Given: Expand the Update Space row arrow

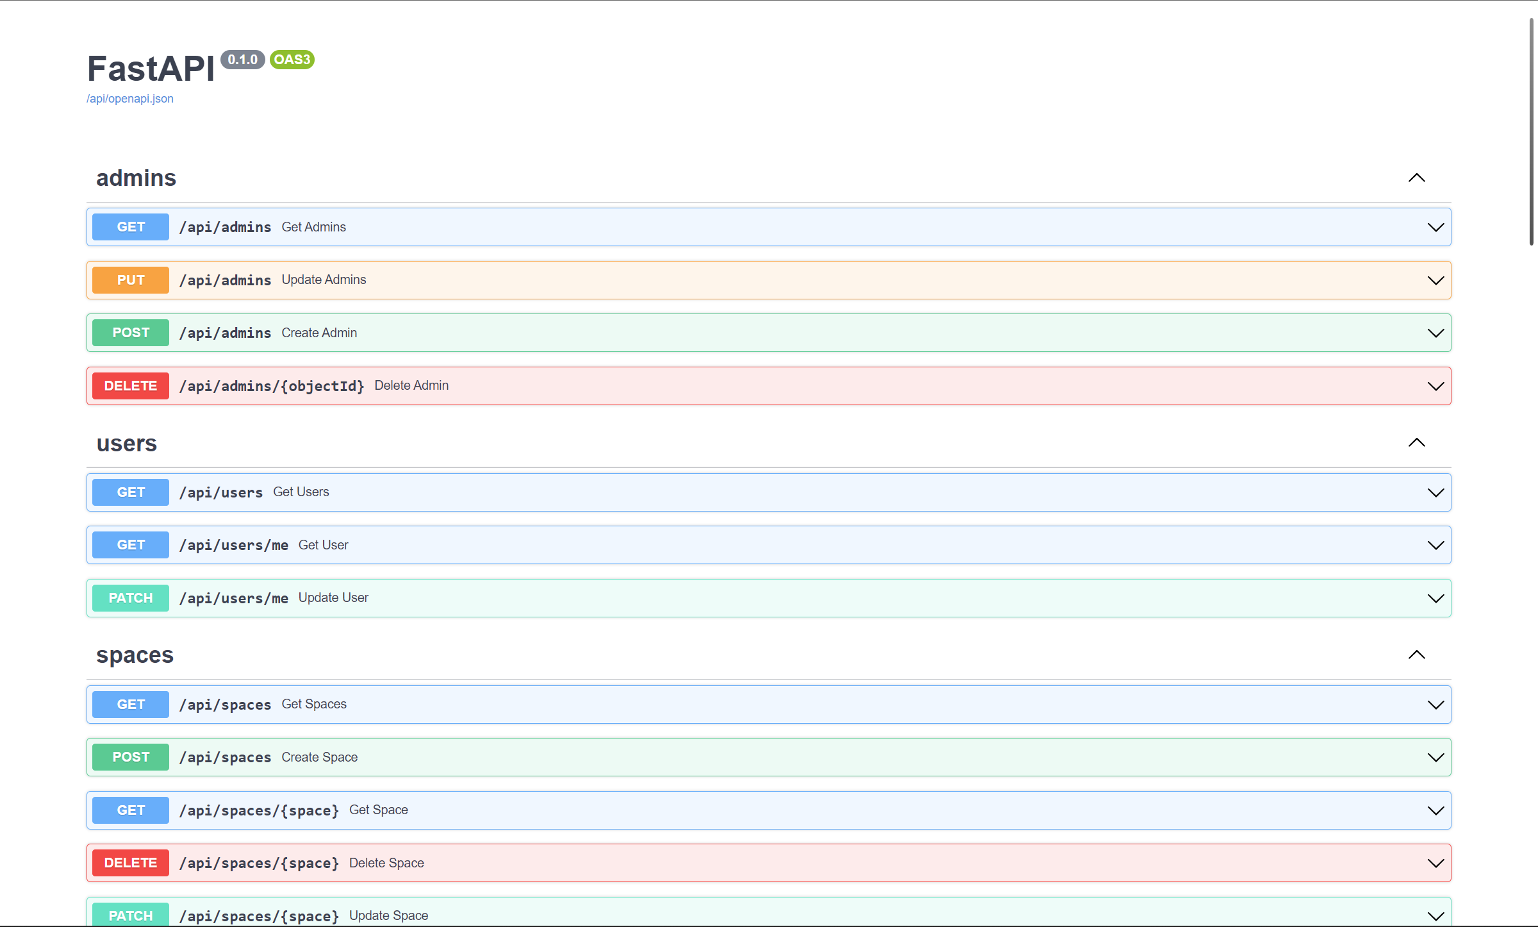Looking at the screenshot, I should (x=1436, y=917).
